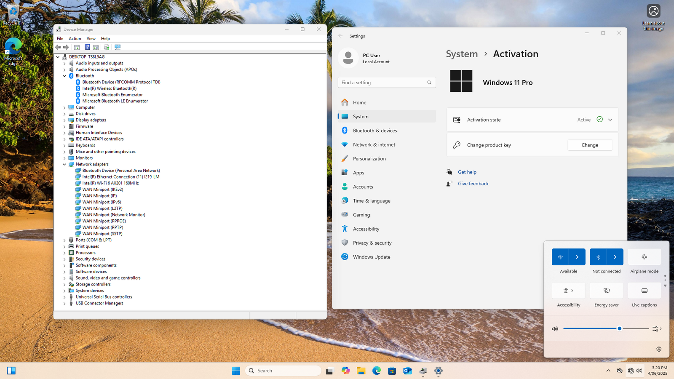
Task: Select Home in Settings navigation
Action: click(x=387, y=102)
